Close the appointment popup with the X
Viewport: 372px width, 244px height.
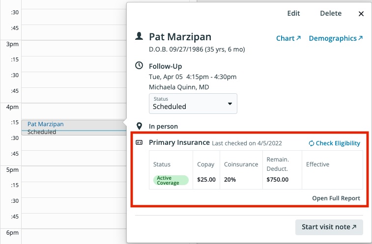point(361,14)
